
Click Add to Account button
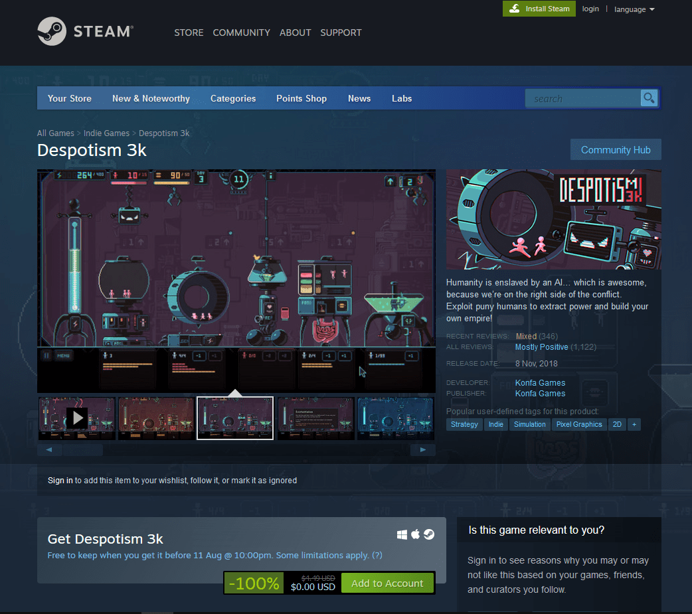click(387, 583)
